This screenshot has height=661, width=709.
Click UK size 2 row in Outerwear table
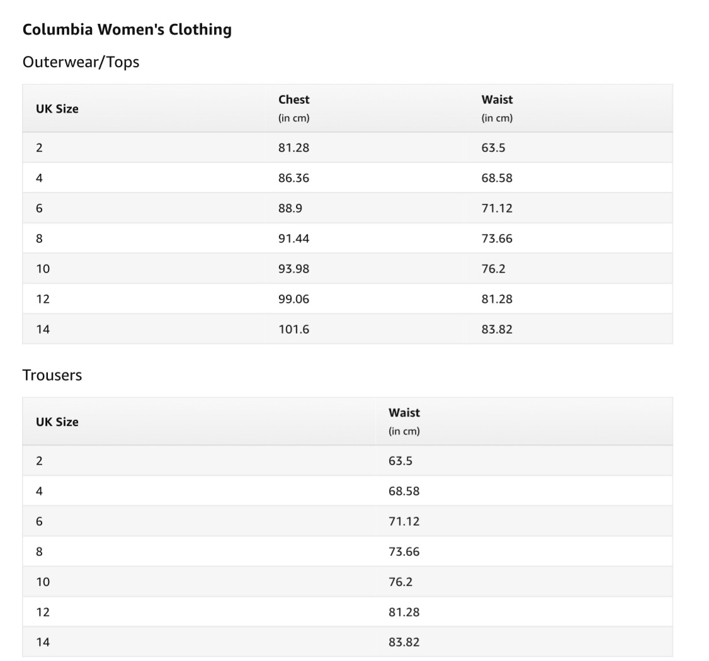click(x=40, y=148)
